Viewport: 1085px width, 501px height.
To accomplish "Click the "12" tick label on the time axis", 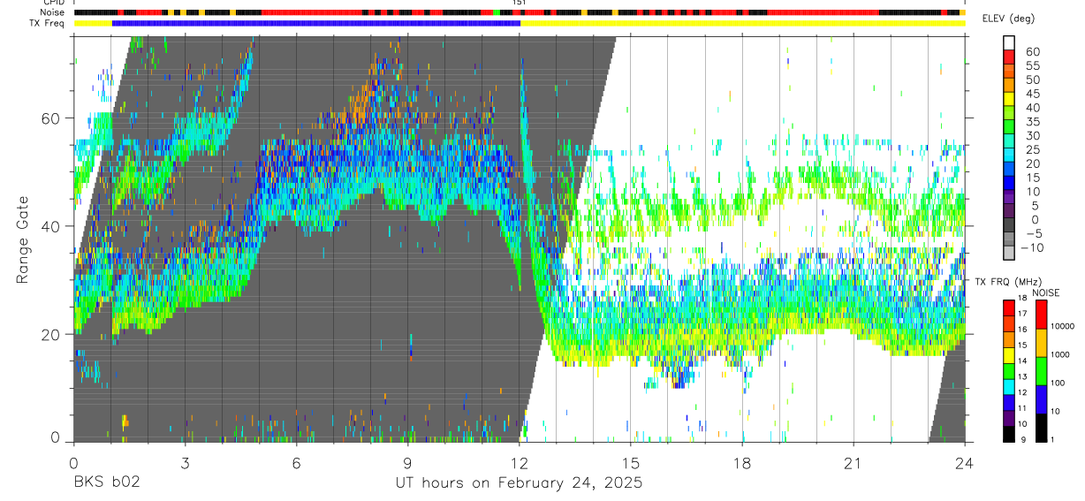I will [519, 462].
